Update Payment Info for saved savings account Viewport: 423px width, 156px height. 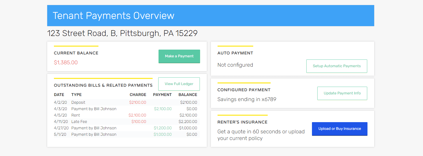(x=342, y=93)
